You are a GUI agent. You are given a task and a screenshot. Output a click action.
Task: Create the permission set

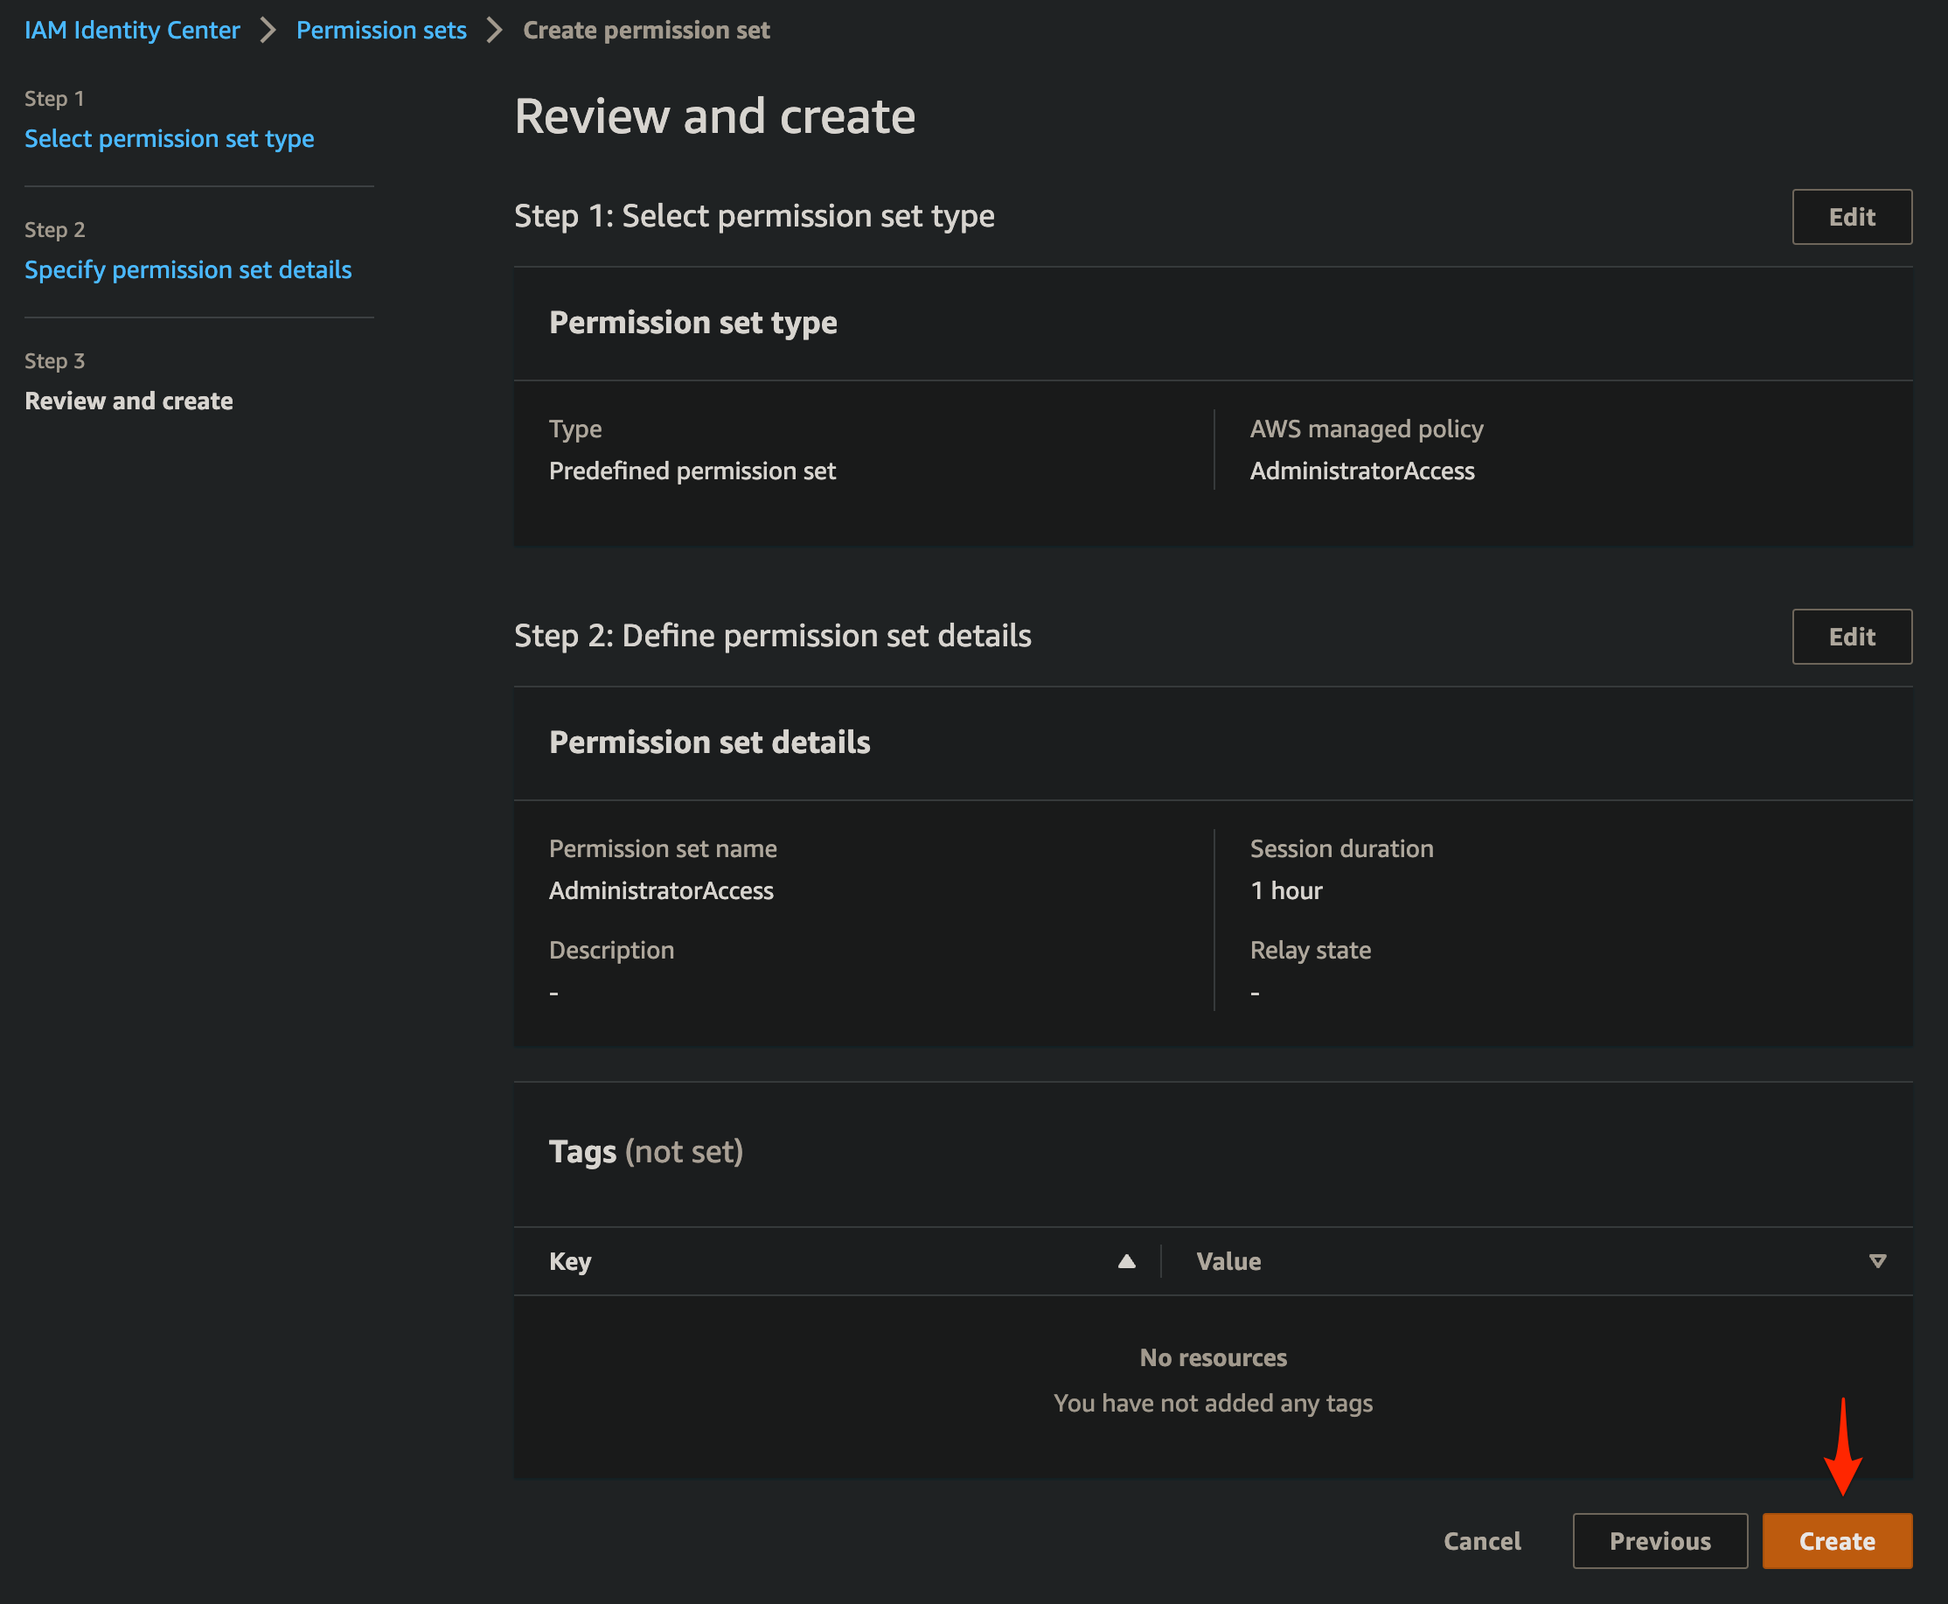click(1836, 1541)
